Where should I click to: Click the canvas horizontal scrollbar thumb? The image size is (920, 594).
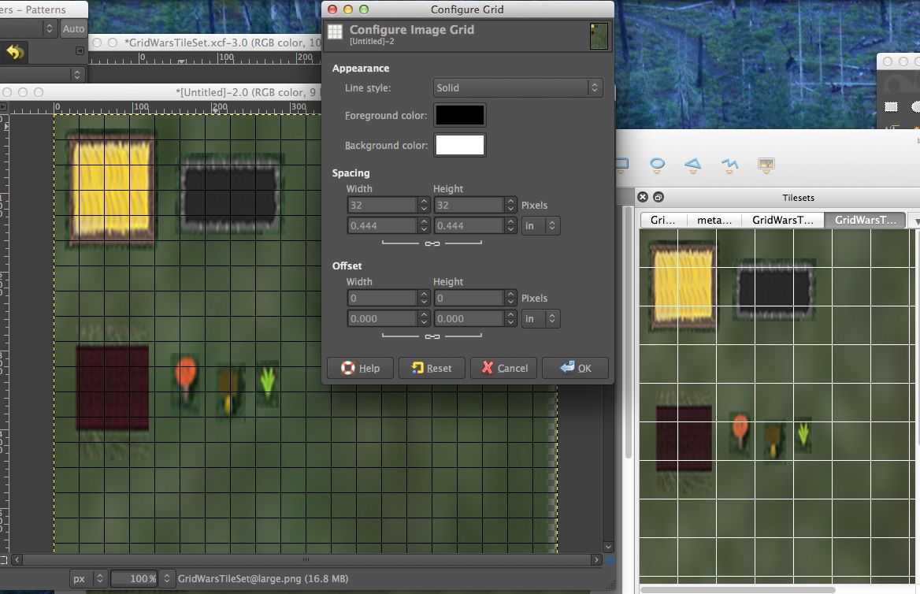pos(306,560)
